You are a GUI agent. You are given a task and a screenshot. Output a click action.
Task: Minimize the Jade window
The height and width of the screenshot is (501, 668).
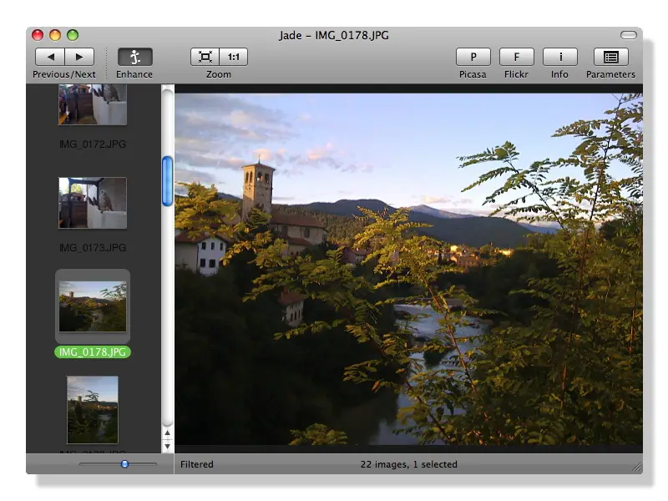pos(55,35)
